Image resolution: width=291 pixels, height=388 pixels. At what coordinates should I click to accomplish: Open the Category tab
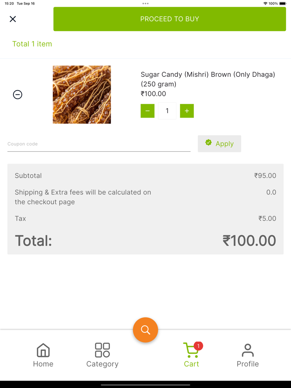point(102,355)
